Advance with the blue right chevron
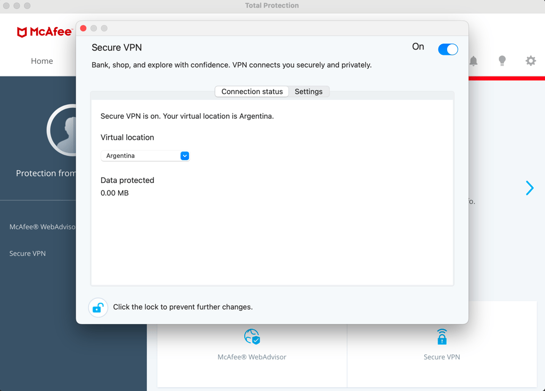The image size is (545, 391). 530,188
